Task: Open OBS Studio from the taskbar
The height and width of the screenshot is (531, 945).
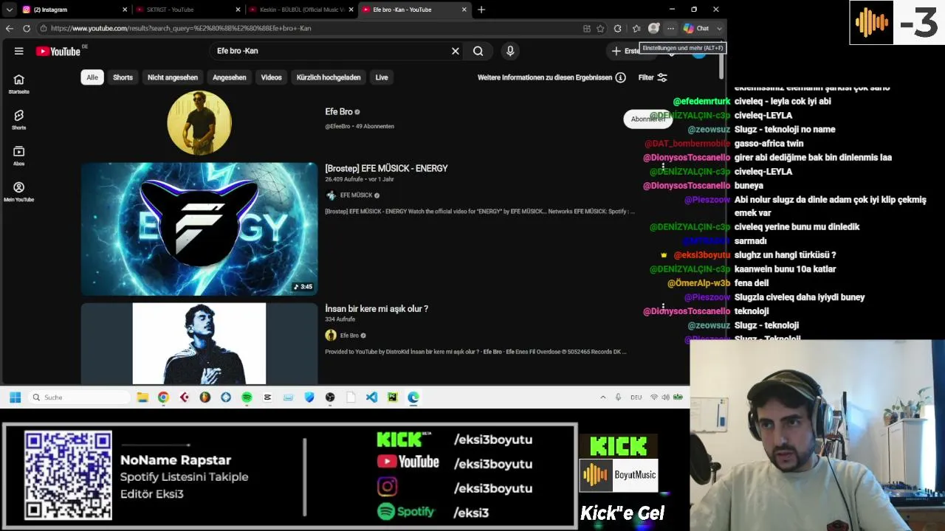Action: [330, 398]
